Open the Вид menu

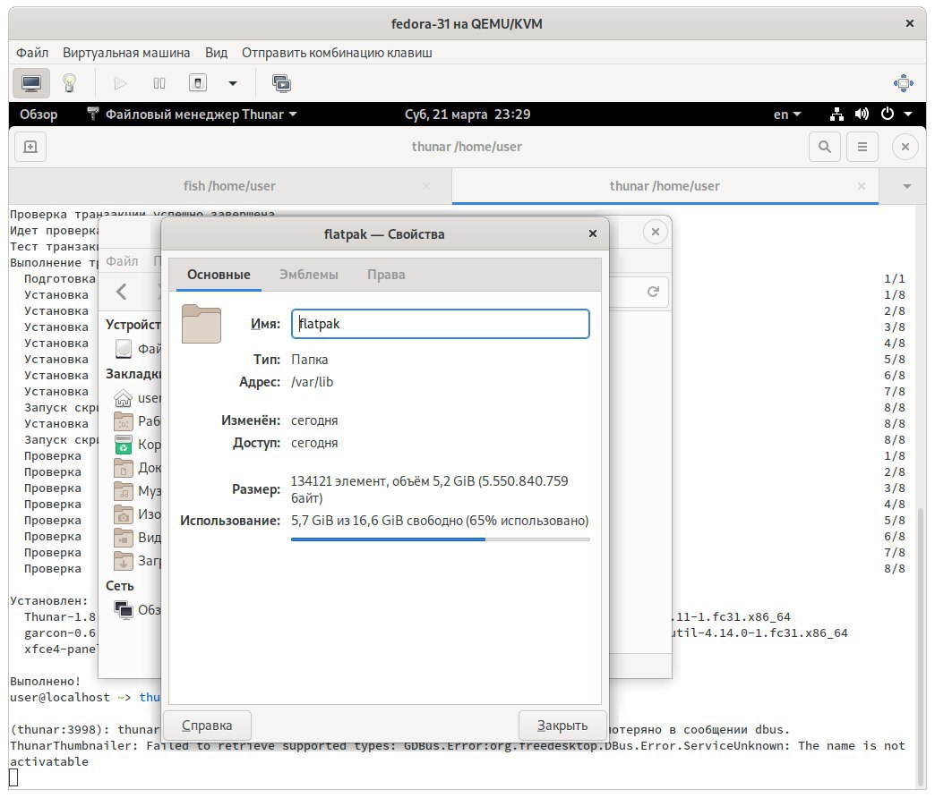[217, 53]
